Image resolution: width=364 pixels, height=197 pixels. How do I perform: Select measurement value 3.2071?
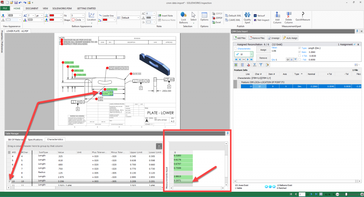[x=183, y=181]
